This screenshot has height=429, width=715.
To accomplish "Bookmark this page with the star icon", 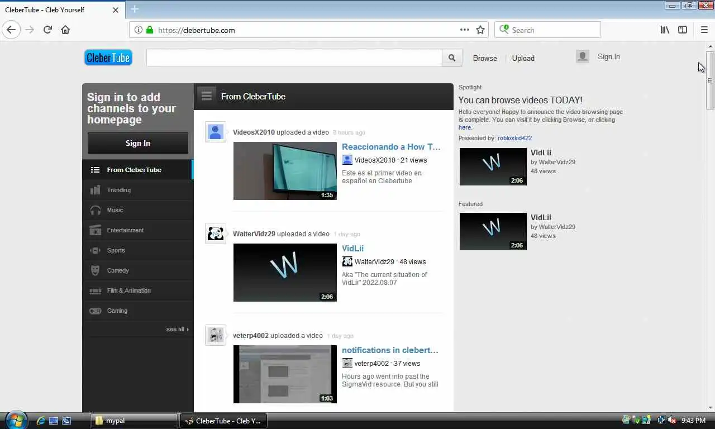I will pyautogui.click(x=480, y=30).
